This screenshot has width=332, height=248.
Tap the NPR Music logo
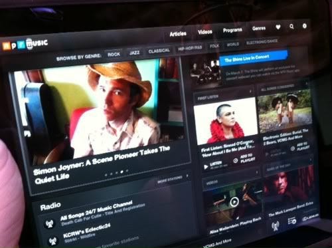pyautogui.click(x=25, y=44)
